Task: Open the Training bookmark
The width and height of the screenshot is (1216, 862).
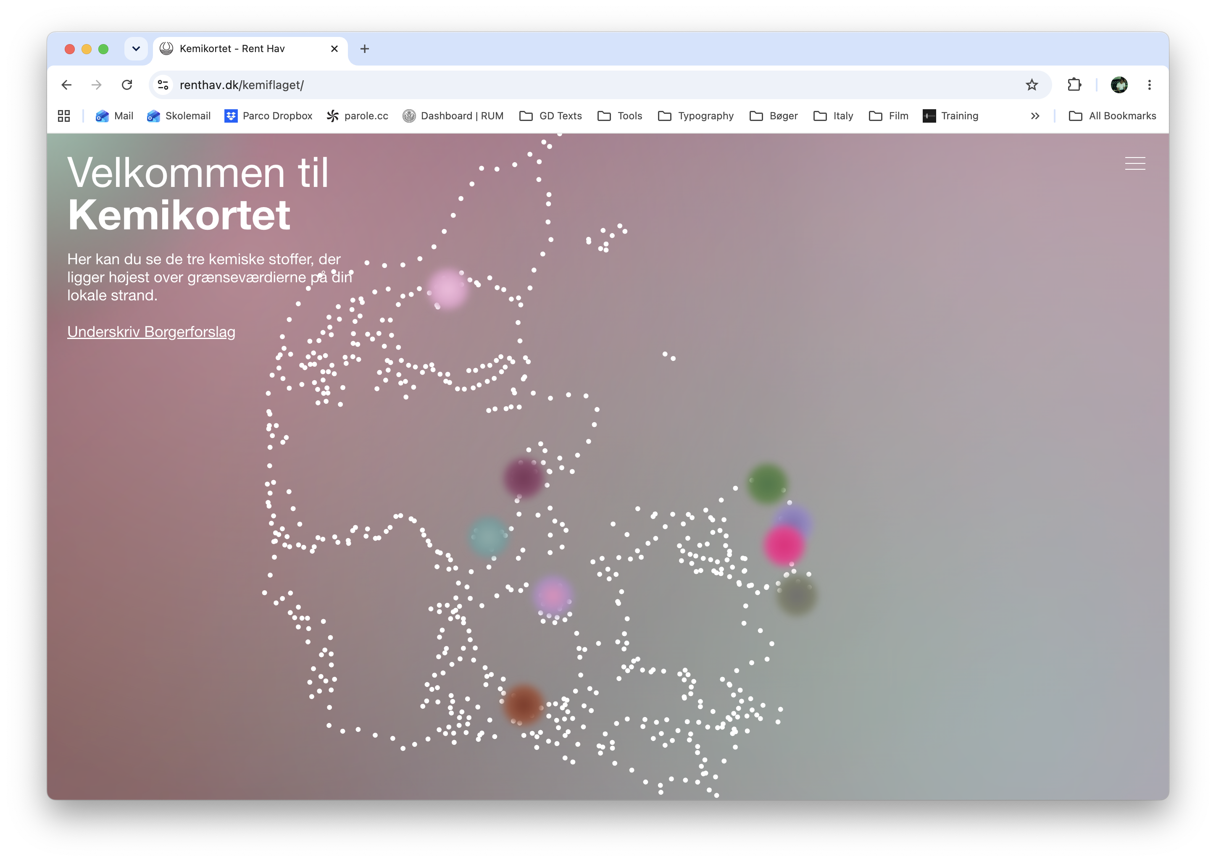Action: (x=950, y=116)
